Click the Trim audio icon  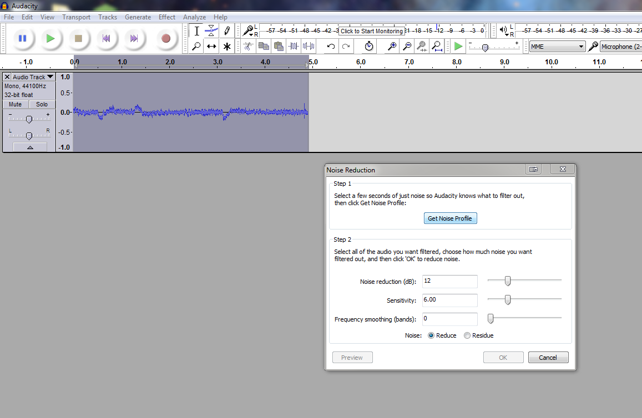click(x=294, y=46)
